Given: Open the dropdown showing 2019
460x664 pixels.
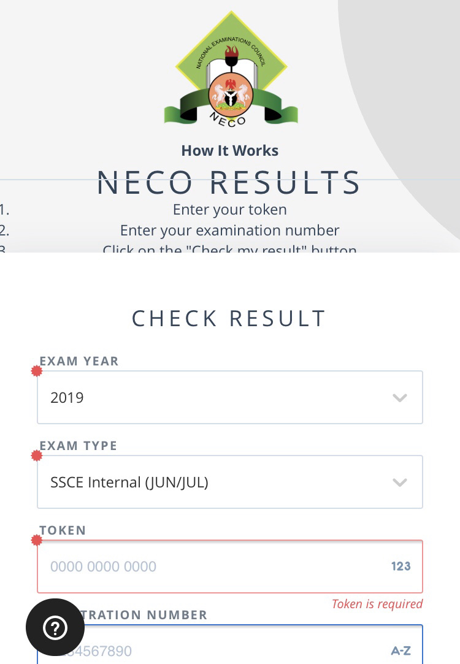Looking at the screenshot, I should (230, 397).
